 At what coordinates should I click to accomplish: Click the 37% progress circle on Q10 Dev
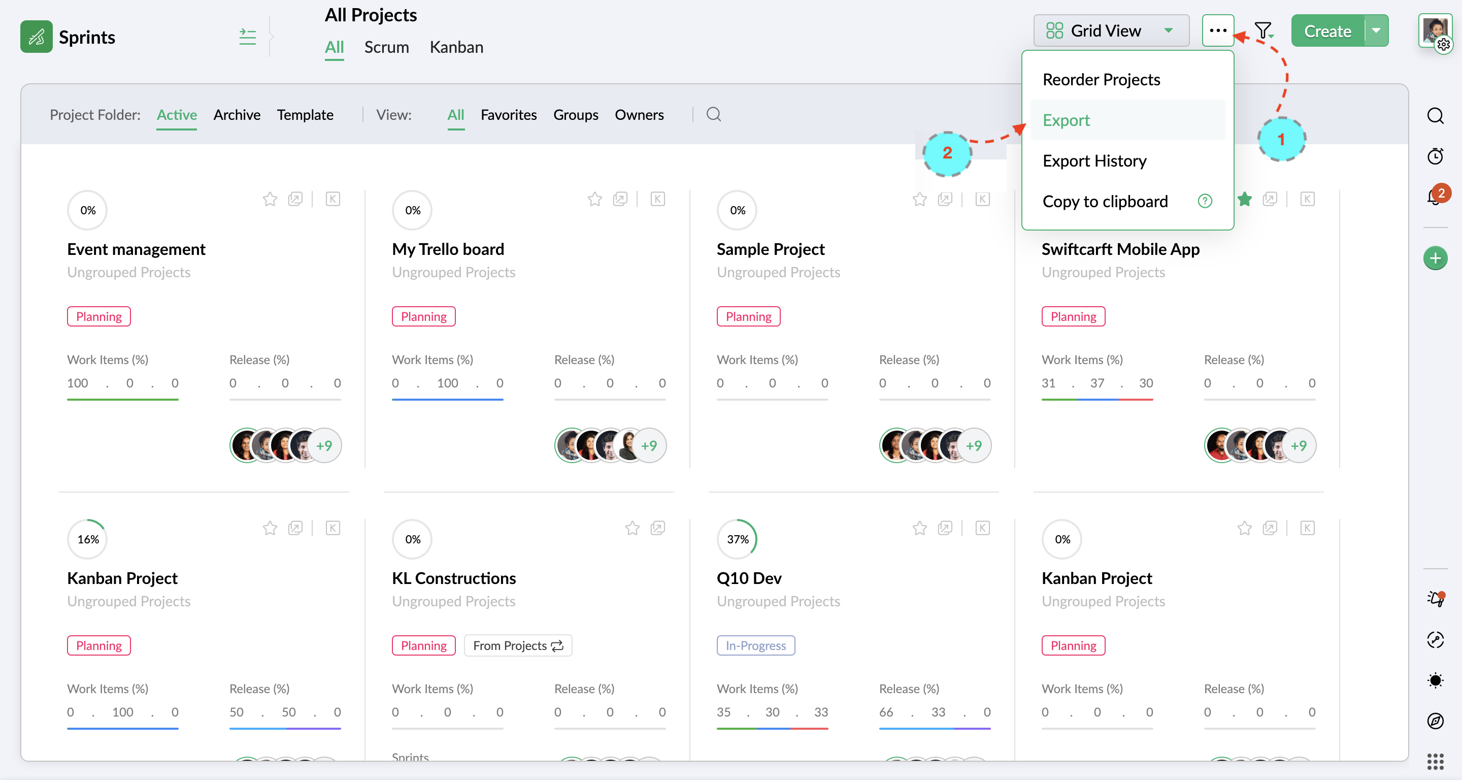[737, 539]
